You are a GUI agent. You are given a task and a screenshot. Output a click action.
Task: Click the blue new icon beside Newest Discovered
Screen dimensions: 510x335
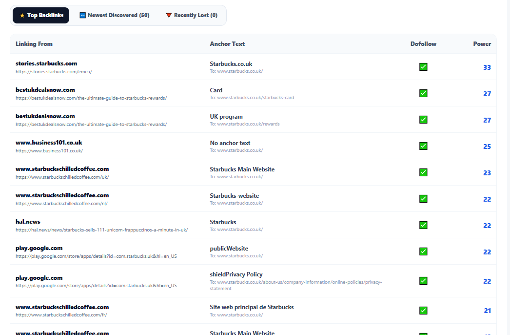coord(82,15)
